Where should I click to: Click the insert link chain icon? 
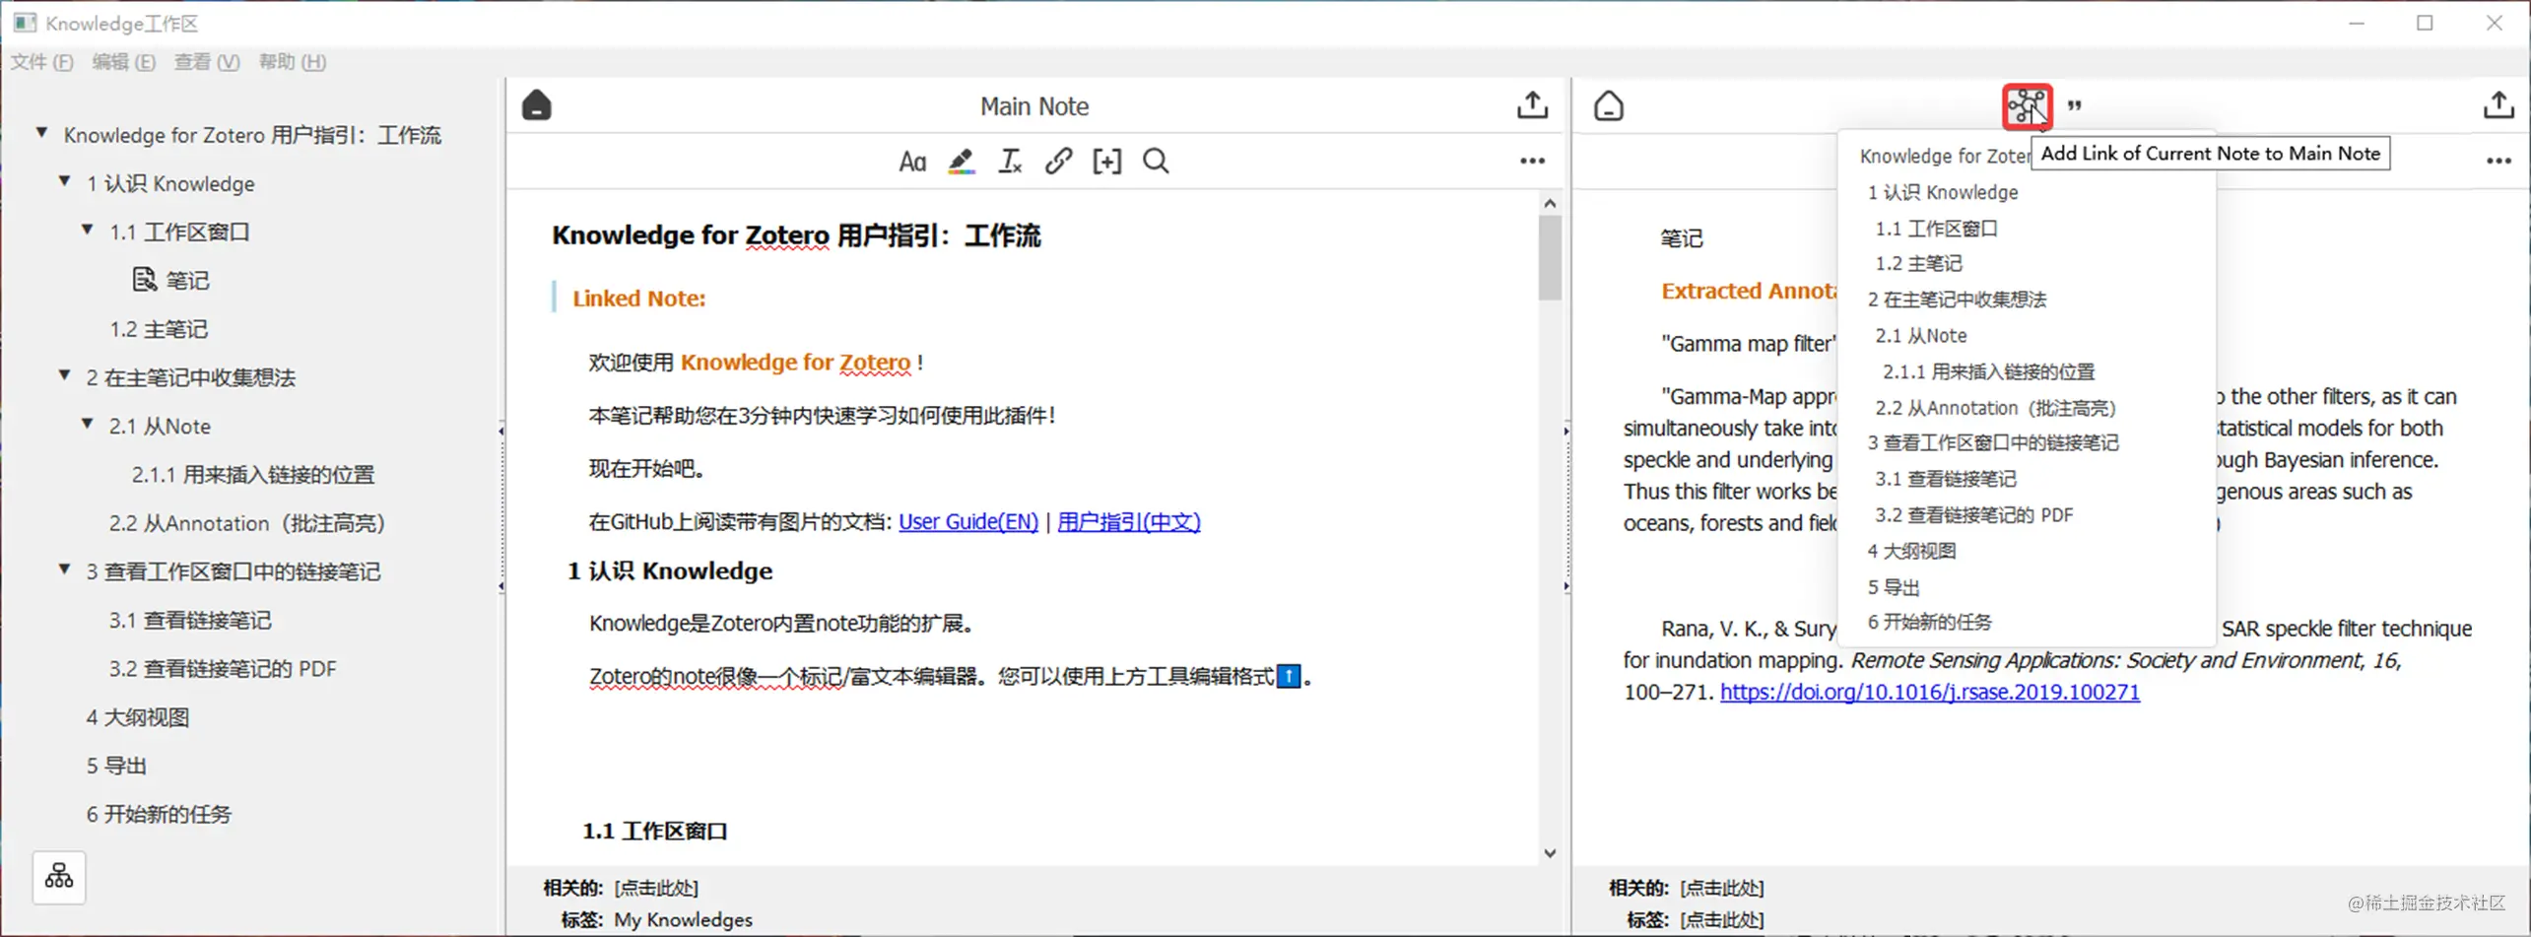[1058, 162]
